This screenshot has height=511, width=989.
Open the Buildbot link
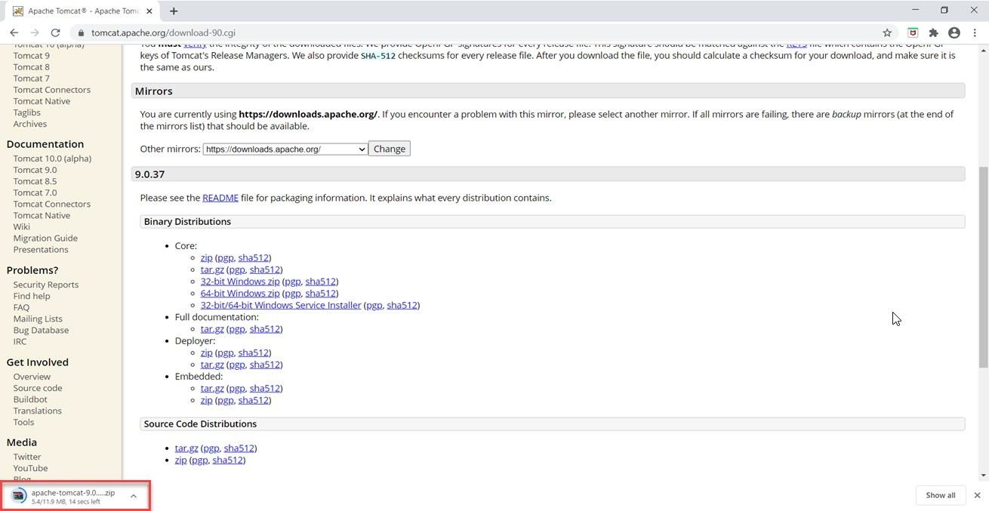[30, 399]
